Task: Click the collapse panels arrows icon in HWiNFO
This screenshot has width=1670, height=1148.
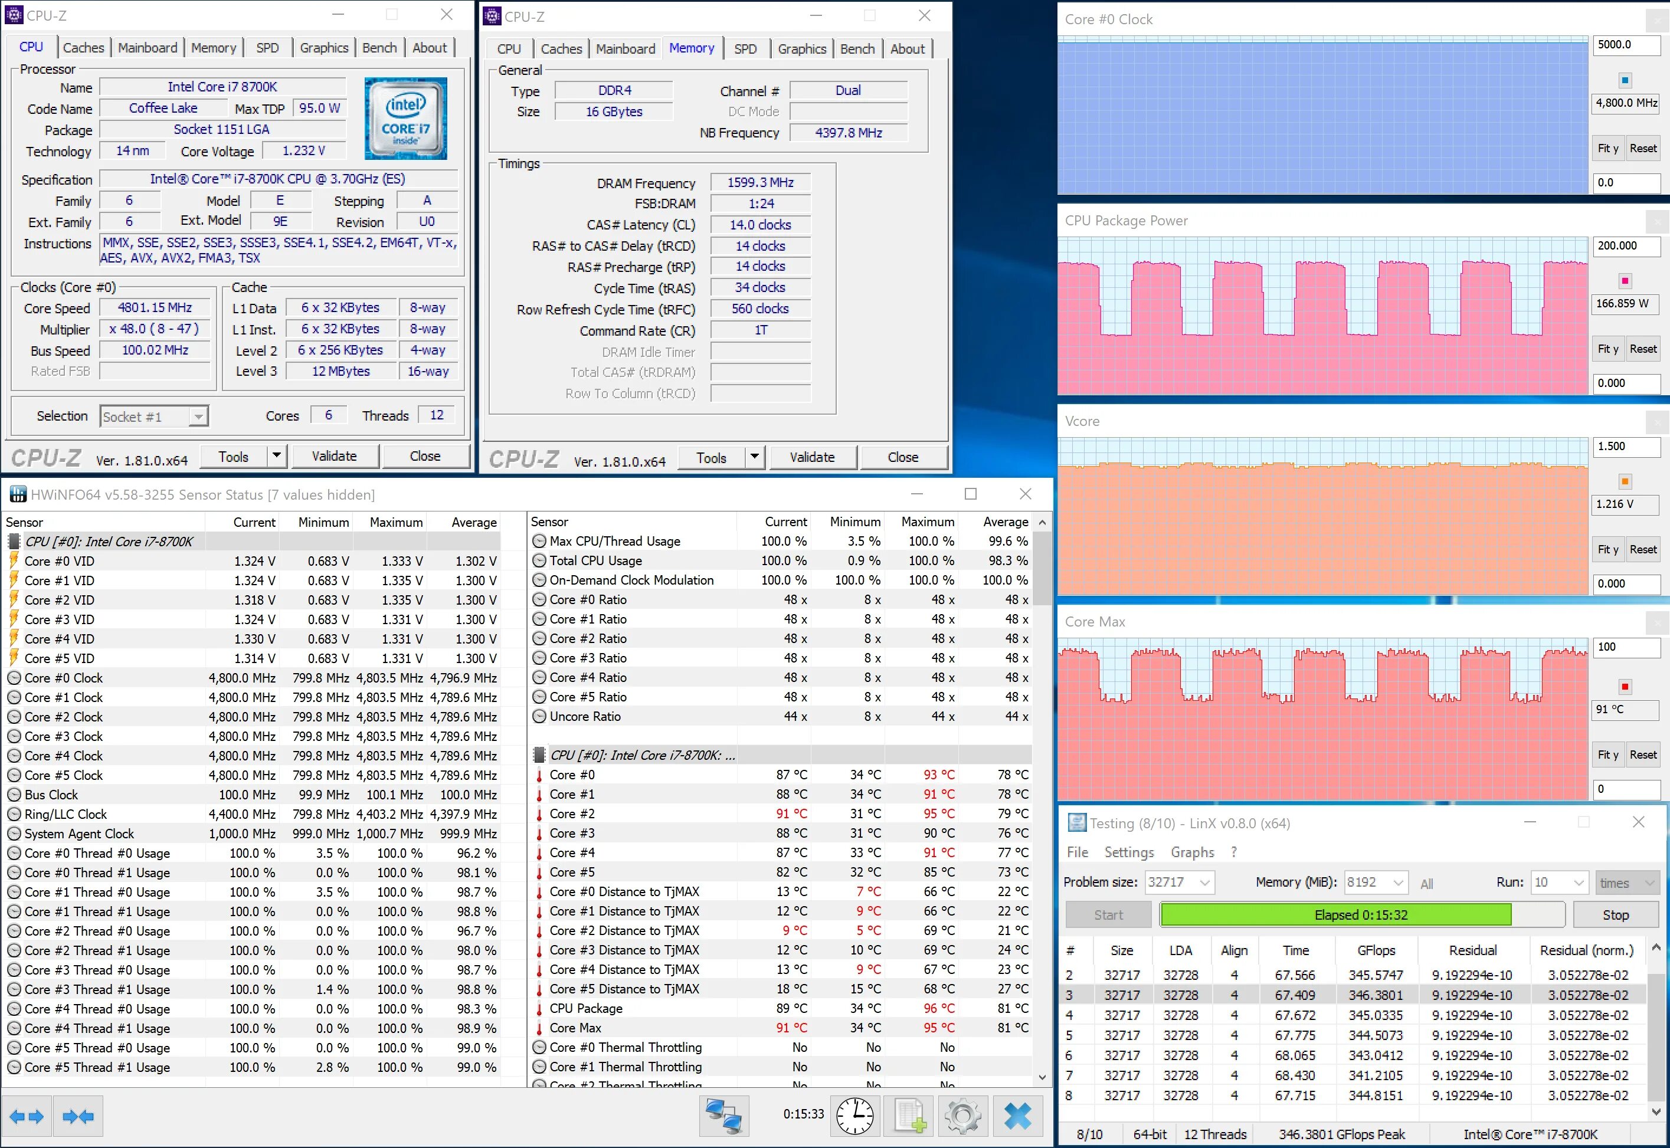Action: tap(78, 1116)
